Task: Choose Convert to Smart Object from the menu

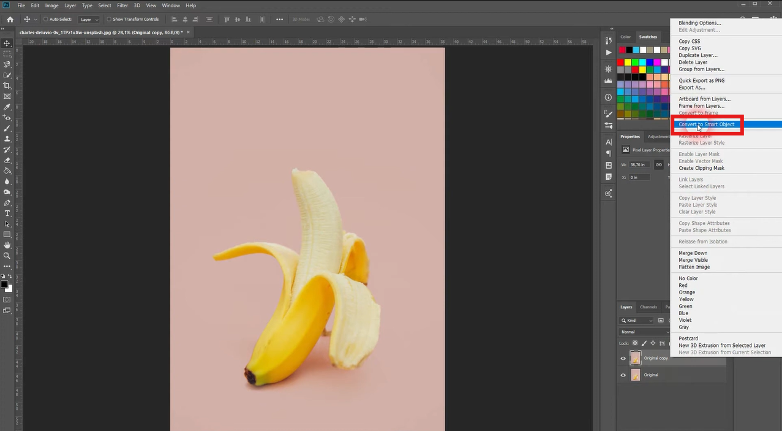Action: (x=707, y=124)
